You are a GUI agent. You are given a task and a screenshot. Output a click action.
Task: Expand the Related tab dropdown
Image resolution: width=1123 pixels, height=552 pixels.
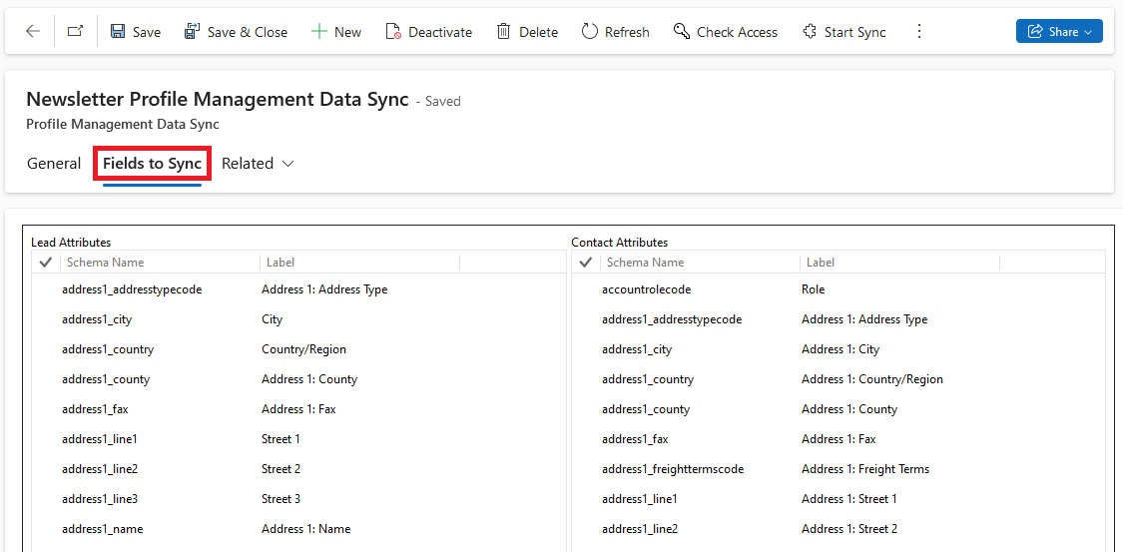pyautogui.click(x=258, y=164)
